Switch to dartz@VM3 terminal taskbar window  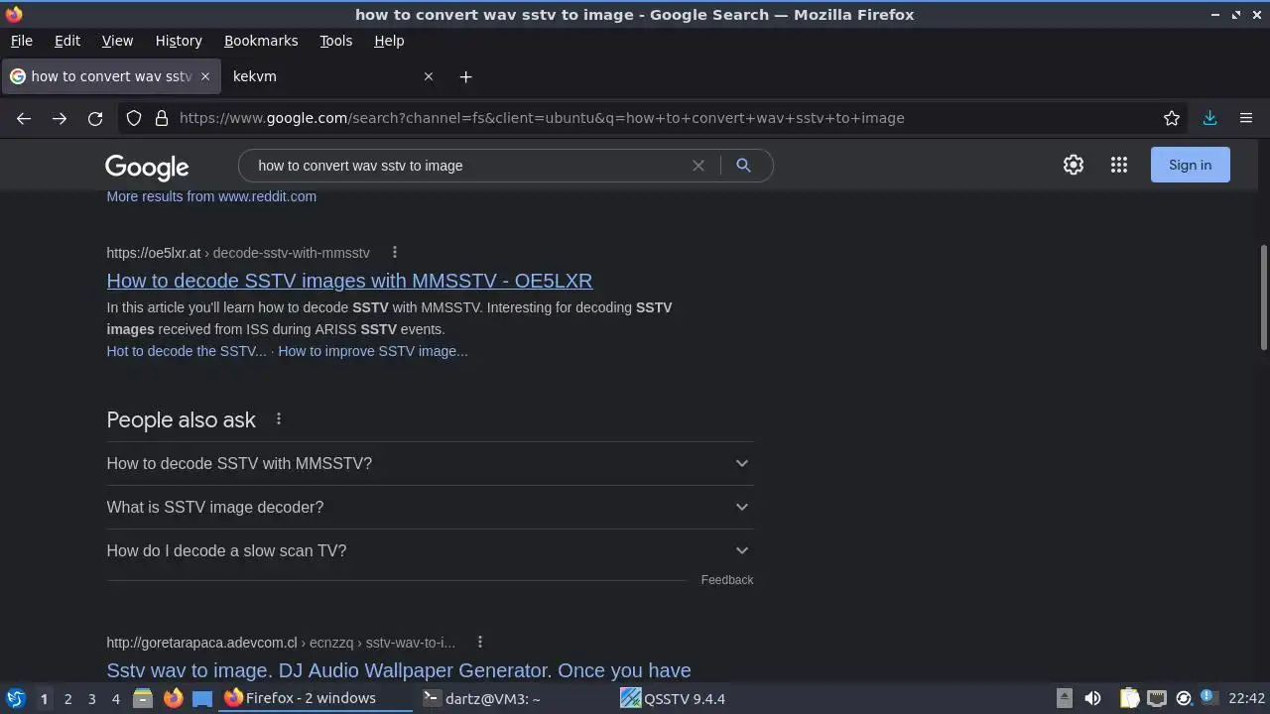coord(513,698)
